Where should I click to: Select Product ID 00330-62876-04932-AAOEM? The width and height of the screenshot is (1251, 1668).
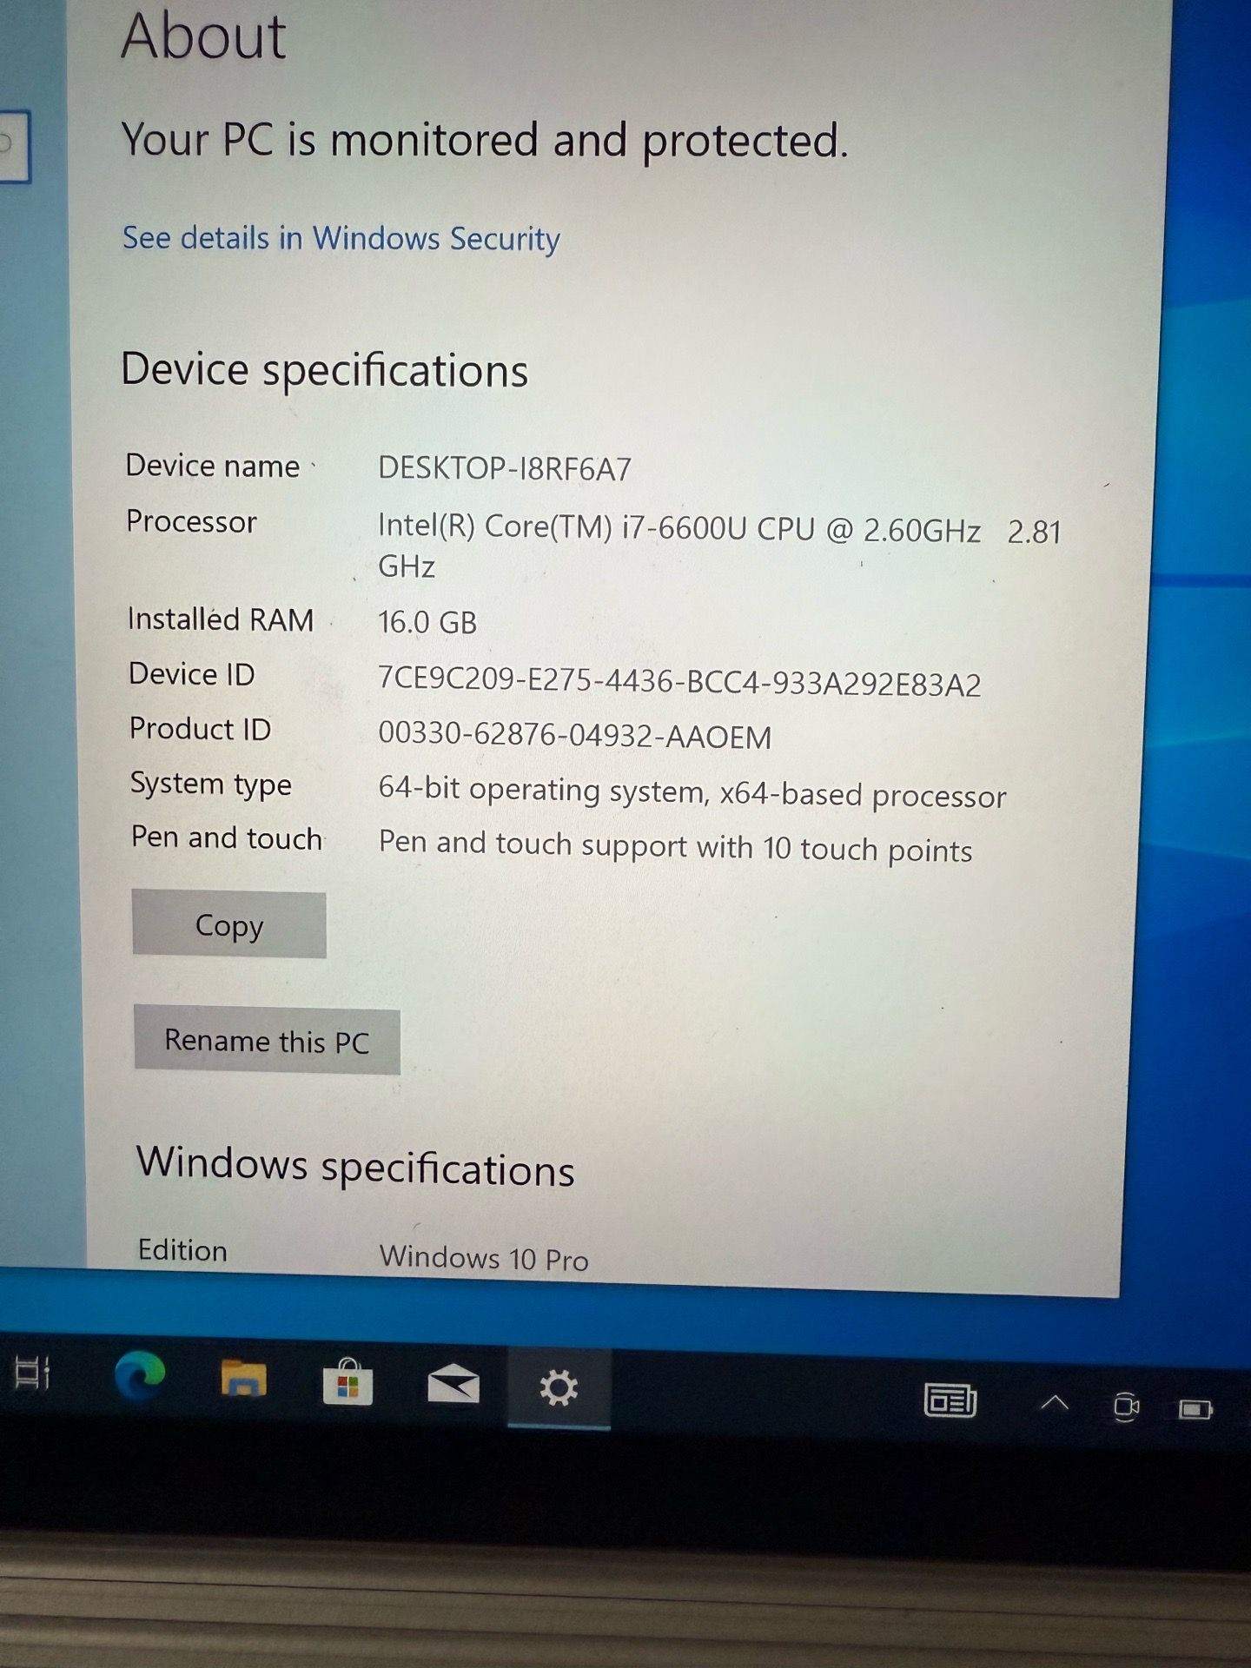coord(574,736)
